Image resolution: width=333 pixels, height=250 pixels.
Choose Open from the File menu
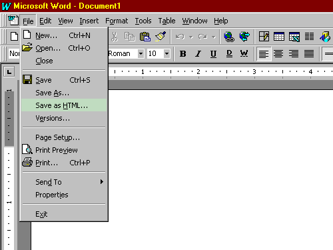click(64, 48)
